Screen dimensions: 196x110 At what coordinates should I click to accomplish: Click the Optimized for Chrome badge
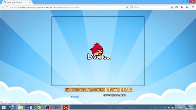click(x=114, y=95)
